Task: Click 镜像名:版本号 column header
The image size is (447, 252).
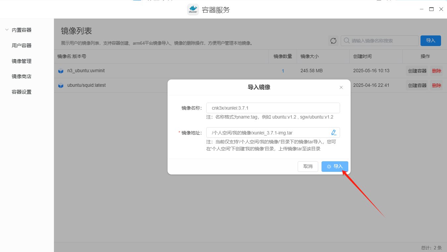Action: point(72,56)
